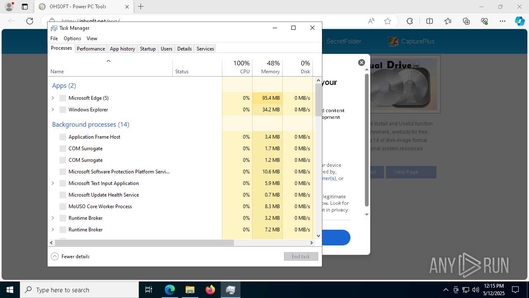Close the popup dialog on the Edge page
This screenshot has width=529, height=298.
[362, 62]
